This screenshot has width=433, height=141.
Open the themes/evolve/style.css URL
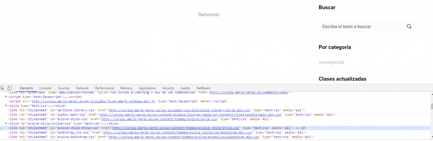point(159,119)
